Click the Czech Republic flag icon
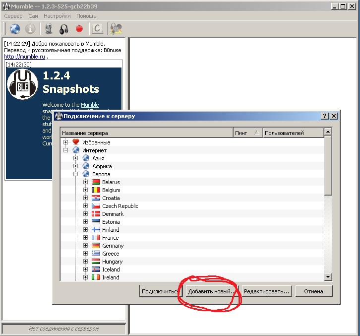Viewport: 360px width, 336px height. point(96,206)
